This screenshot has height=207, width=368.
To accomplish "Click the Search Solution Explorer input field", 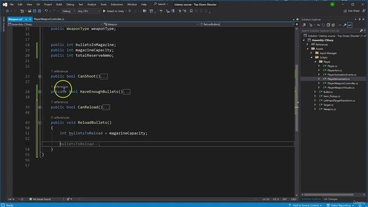I will tap(330, 30).
